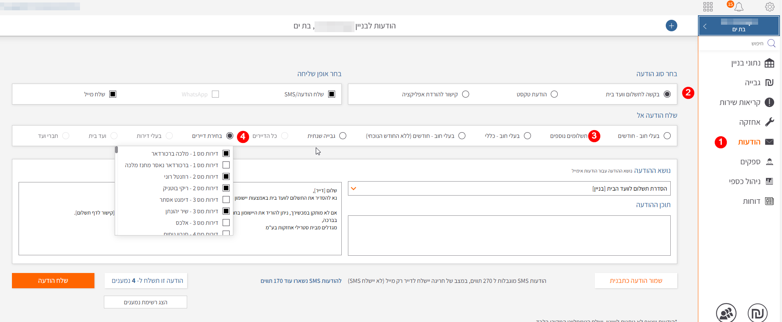Click the הצג רשימת נמענים button
Screen dimensions: 782x322
tap(146, 302)
